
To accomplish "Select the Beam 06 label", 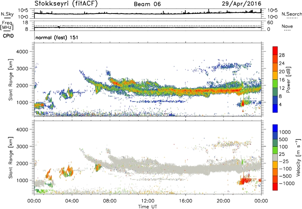I will click(147, 4).
